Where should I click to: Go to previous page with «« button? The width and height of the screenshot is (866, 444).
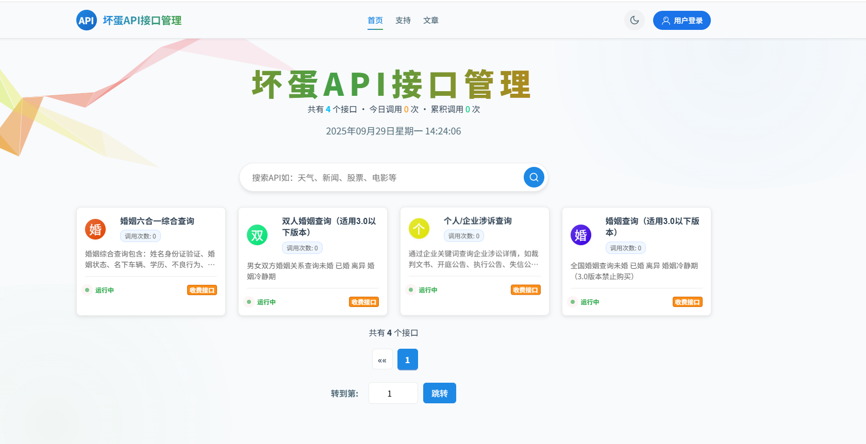(382, 360)
